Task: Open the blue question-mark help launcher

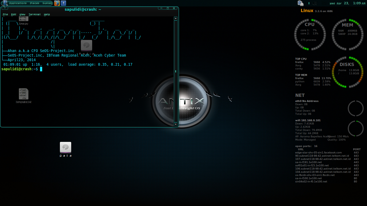Action: [x=63, y=3]
